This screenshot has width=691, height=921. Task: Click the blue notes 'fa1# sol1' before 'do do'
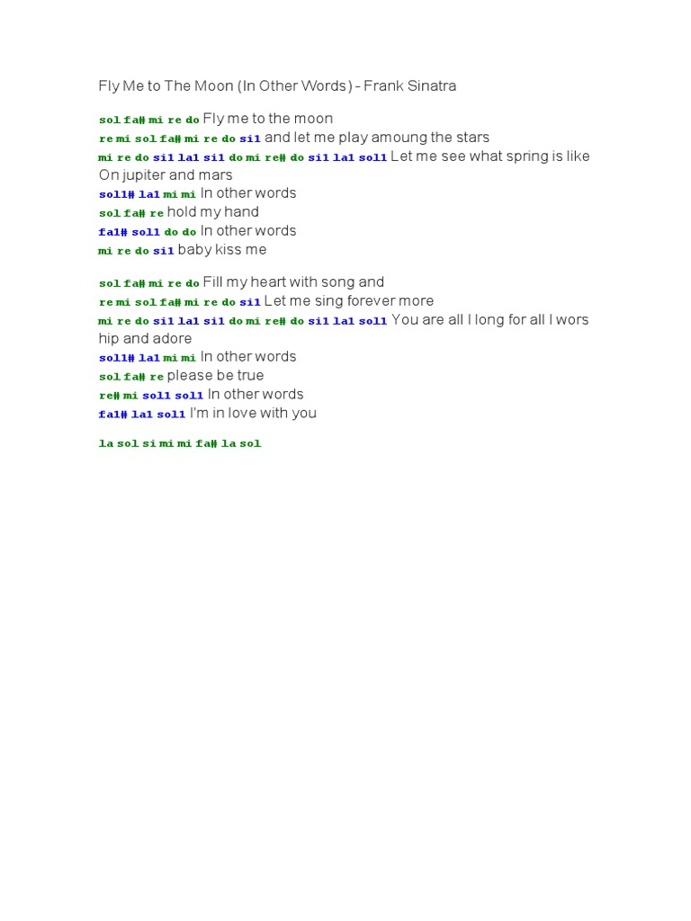(130, 232)
